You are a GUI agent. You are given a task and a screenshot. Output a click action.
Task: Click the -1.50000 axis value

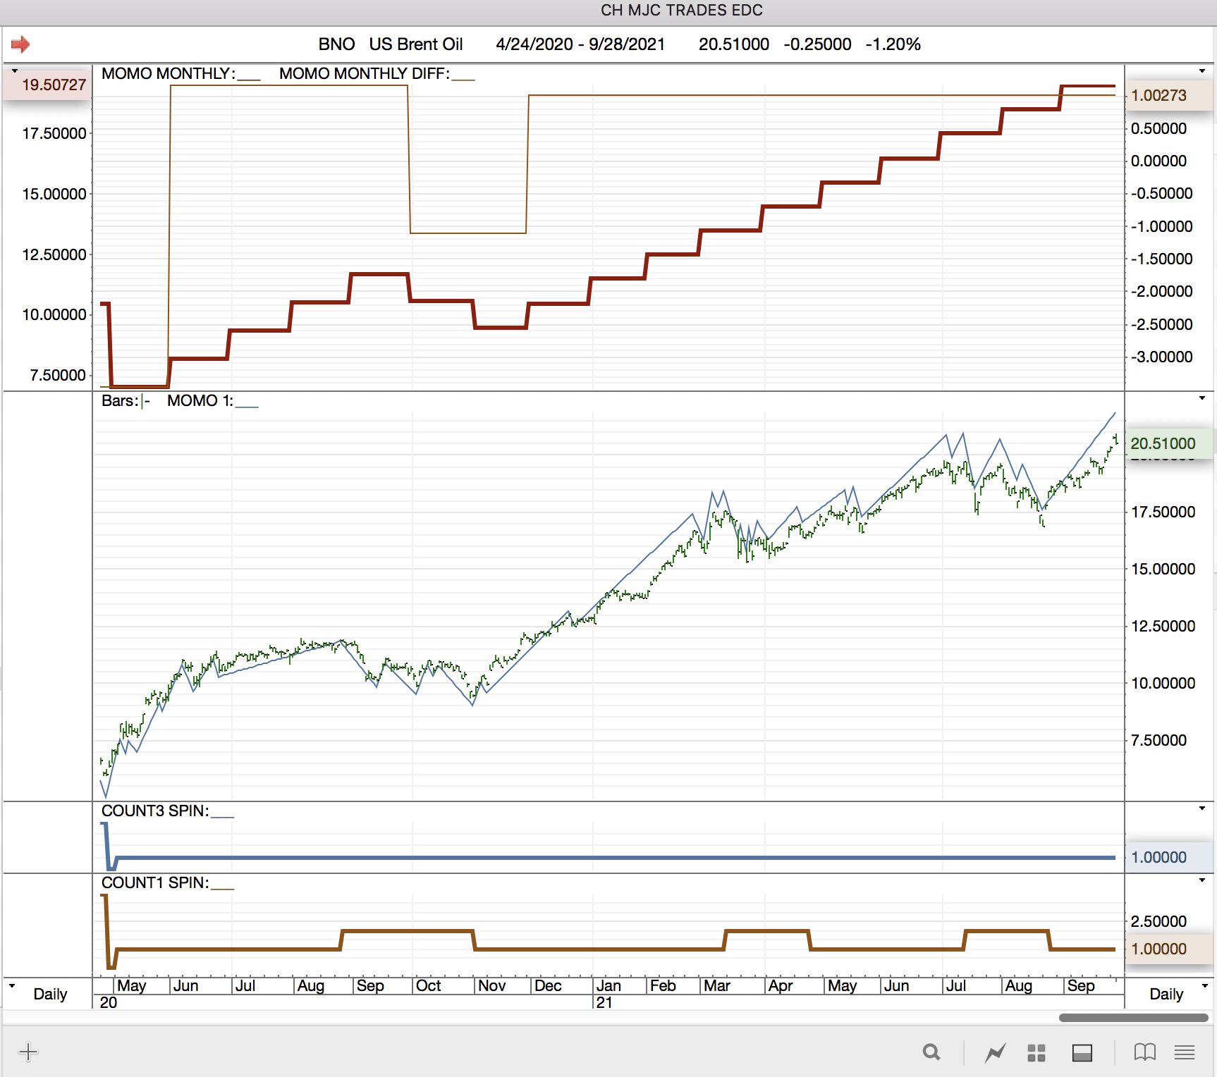pyautogui.click(x=1162, y=259)
